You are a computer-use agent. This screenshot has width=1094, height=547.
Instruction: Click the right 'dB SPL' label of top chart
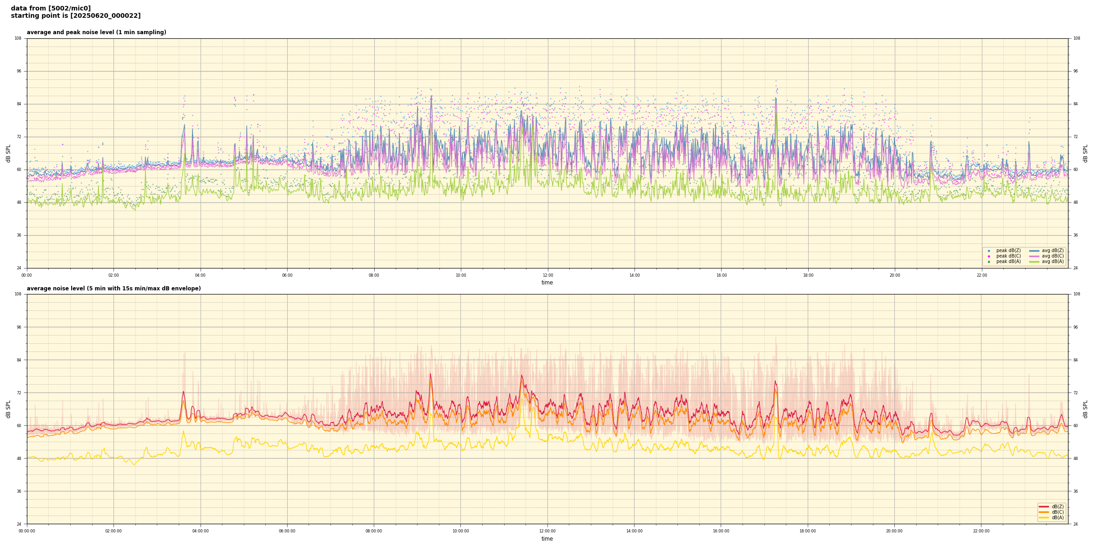pyautogui.click(x=1085, y=153)
